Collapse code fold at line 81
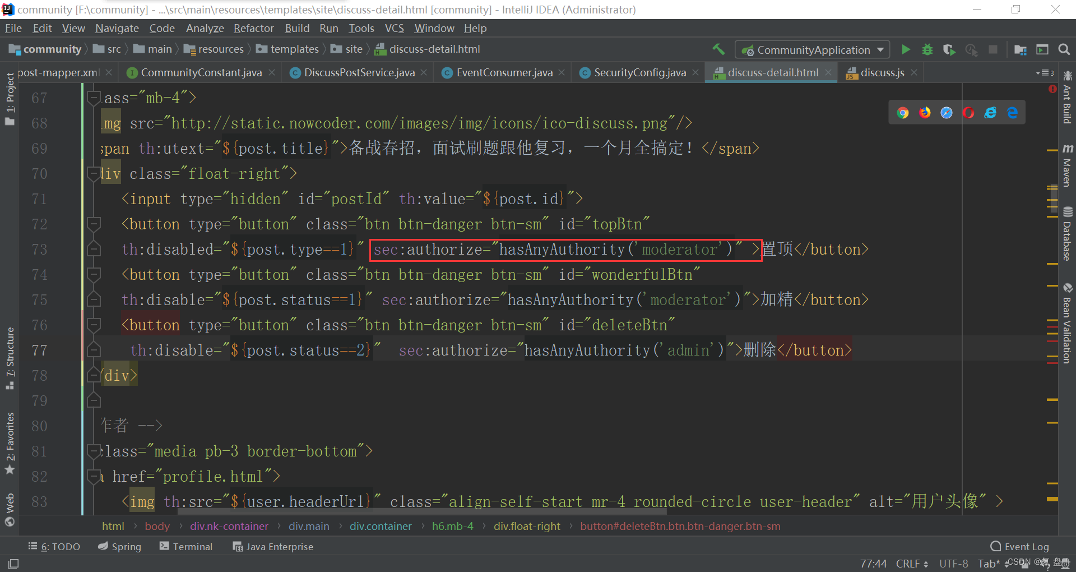The image size is (1076, 572). 94,451
